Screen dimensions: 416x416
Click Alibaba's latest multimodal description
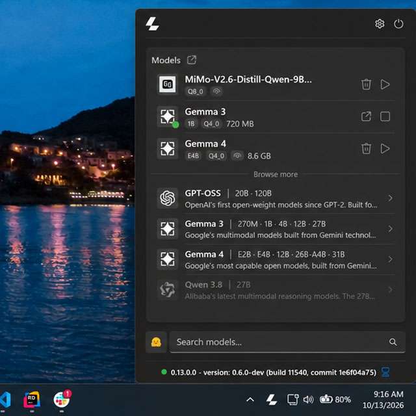[x=280, y=296]
